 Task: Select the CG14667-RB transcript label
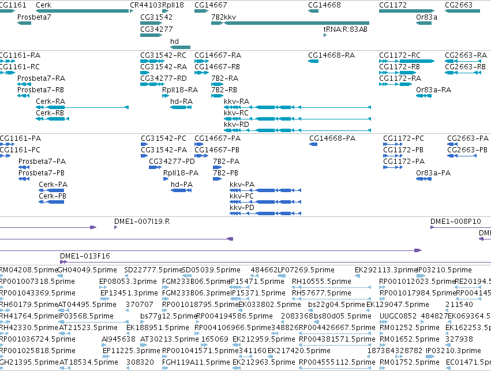pos(217,67)
